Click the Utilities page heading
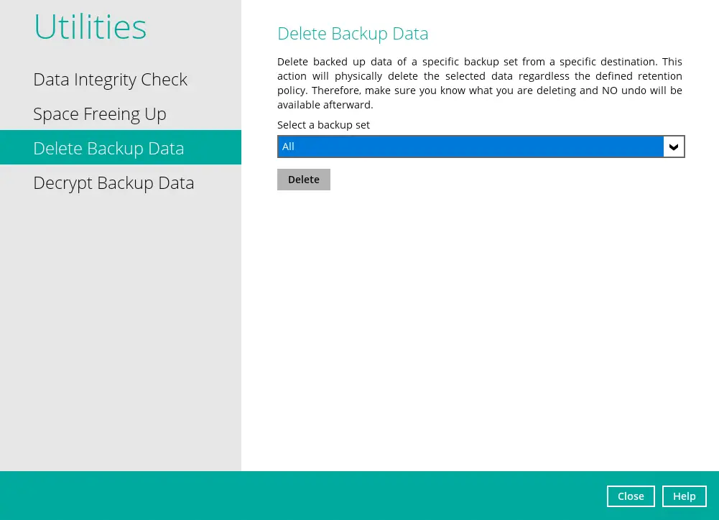Viewport: 719px width, 520px height. [90, 27]
